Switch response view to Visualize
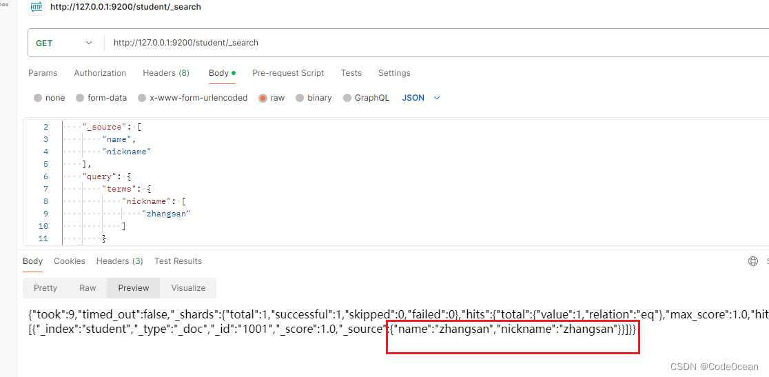Image resolution: width=769 pixels, height=377 pixels. [x=188, y=288]
